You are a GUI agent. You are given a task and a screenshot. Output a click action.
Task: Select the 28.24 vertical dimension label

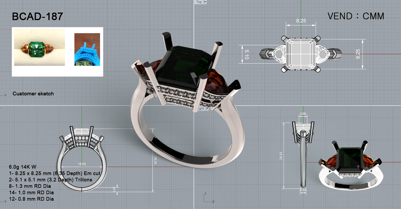[155, 160]
